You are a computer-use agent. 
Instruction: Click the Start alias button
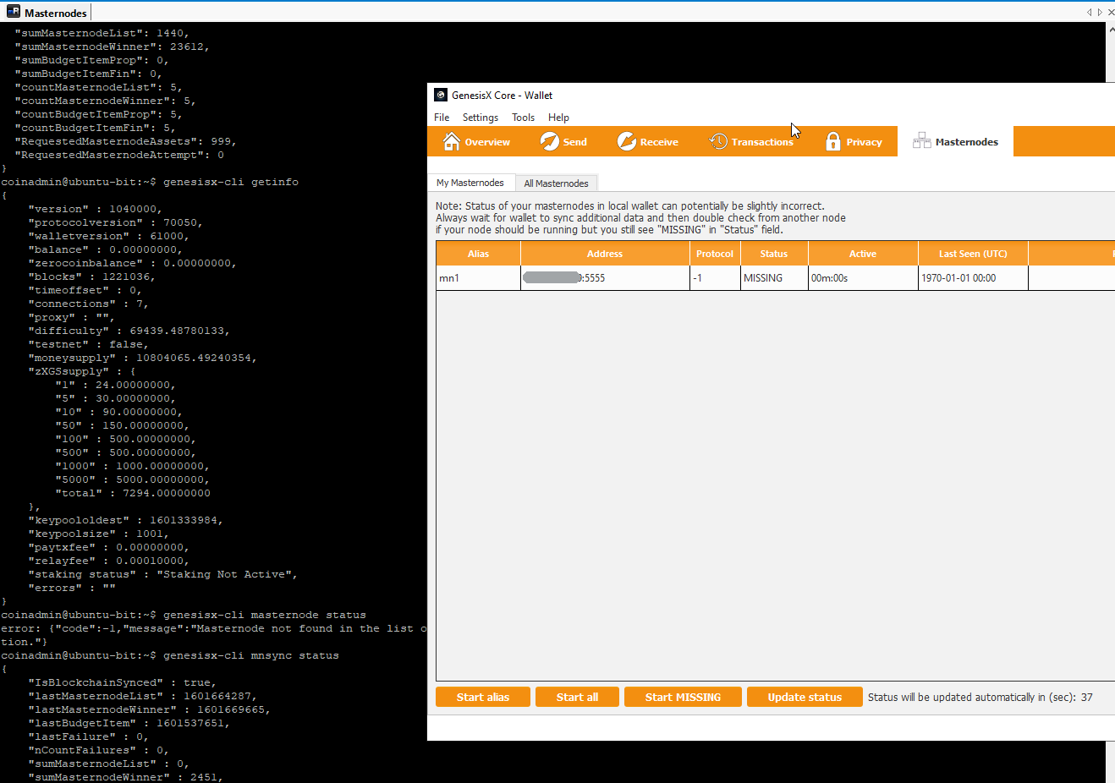click(x=483, y=697)
